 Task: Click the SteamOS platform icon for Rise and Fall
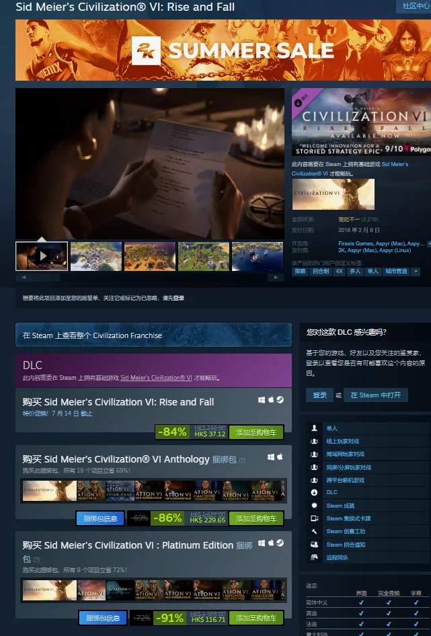coord(280,400)
